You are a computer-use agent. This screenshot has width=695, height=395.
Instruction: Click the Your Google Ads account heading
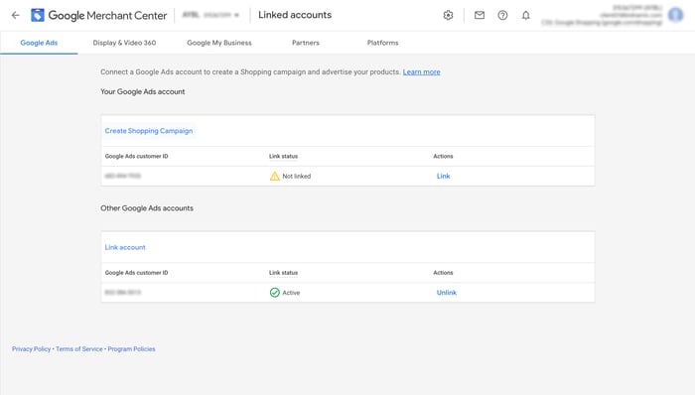[142, 91]
